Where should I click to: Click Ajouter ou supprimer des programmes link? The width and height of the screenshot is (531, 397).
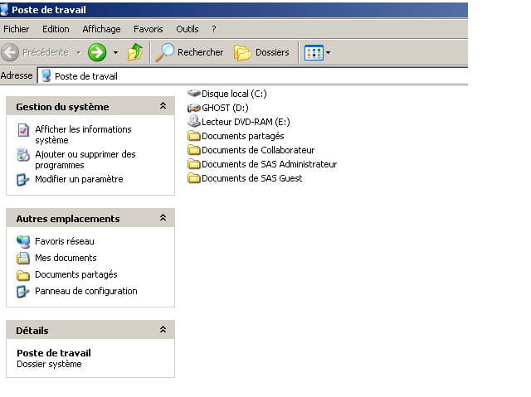85,160
